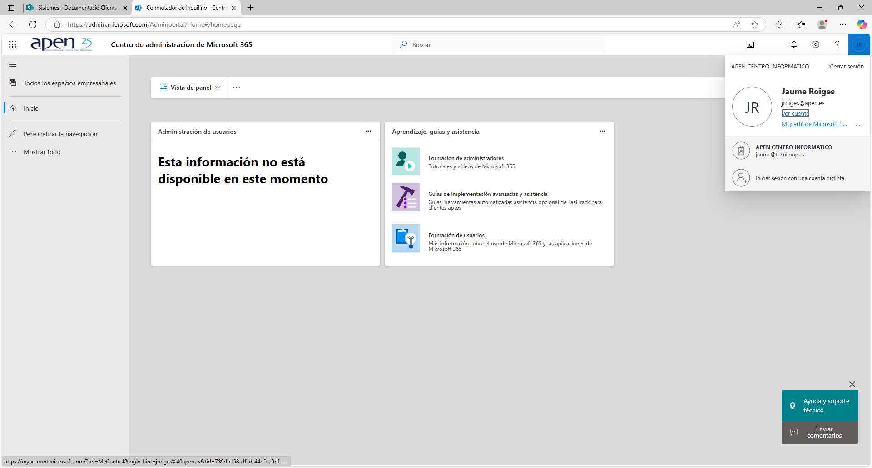Add page to favorites star icon
The width and height of the screenshot is (872, 468).
click(x=755, y=24)
